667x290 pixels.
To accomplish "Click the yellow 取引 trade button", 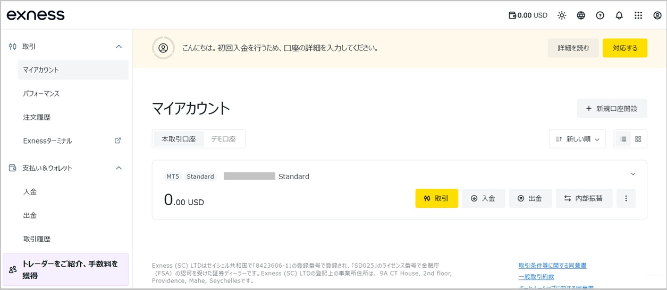I will click(x=437, y=198).
